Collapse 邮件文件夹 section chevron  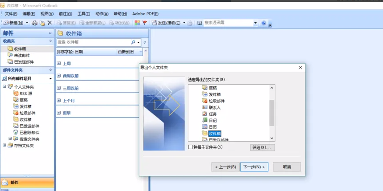(x=50, y=70)
